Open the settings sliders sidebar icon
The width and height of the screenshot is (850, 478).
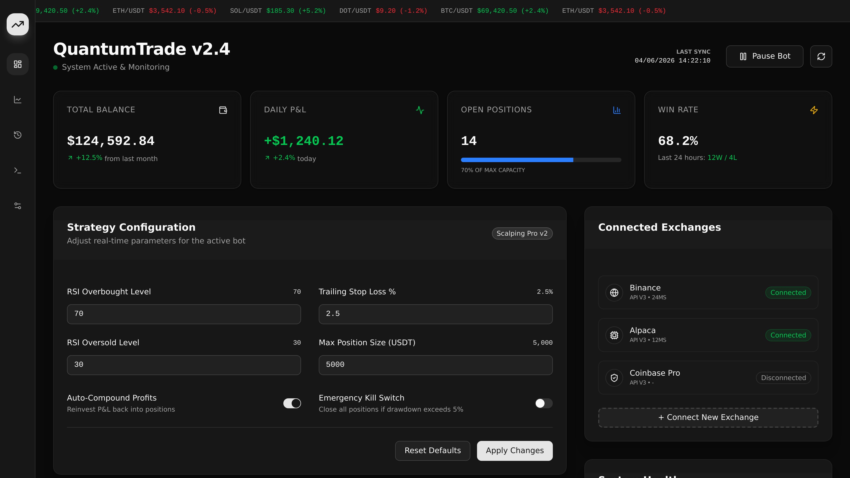[17, 206]
